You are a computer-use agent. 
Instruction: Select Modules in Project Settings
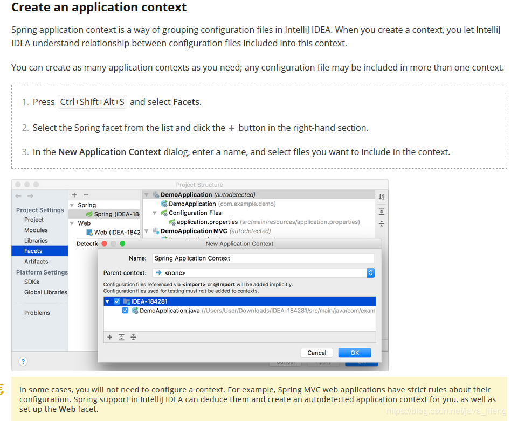pos(36,230)
